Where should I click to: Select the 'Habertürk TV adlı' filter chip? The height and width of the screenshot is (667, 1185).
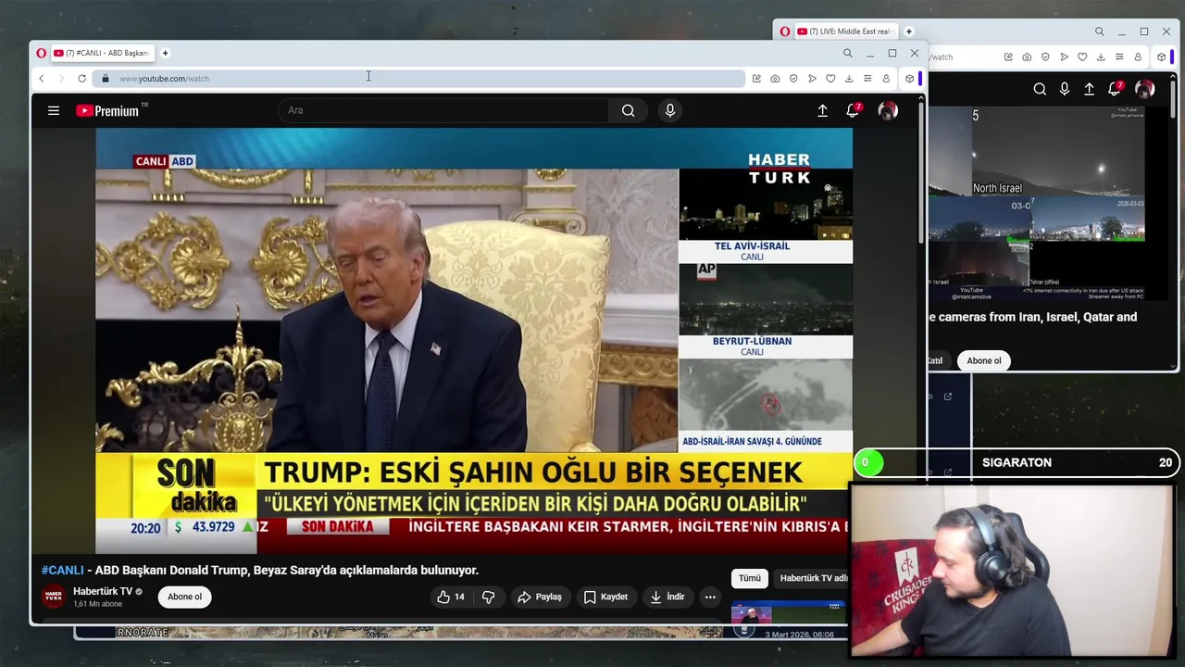coord(812,578)
